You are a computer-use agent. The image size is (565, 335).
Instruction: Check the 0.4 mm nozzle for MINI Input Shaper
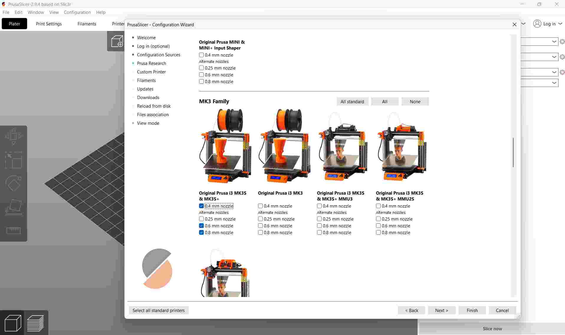click(201, 55)
